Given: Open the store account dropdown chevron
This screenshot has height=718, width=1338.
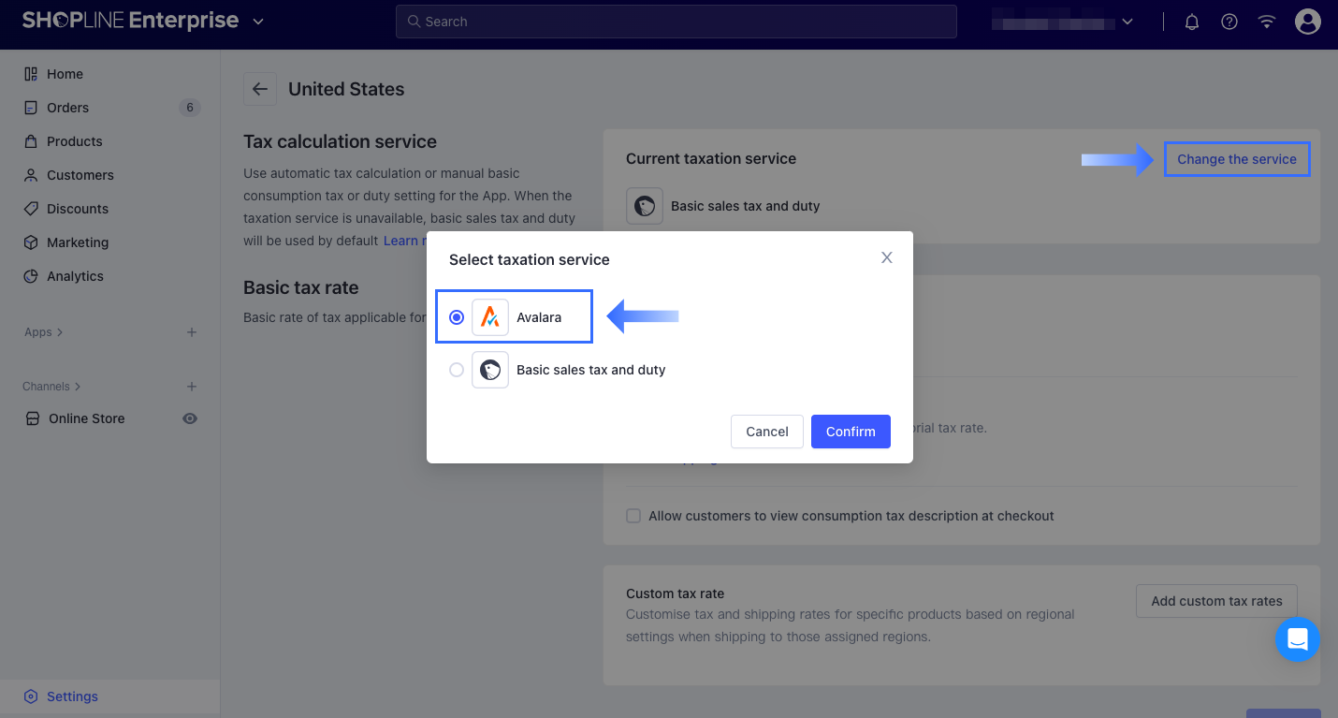Looking at the screenshot, I should point(1127,22).
